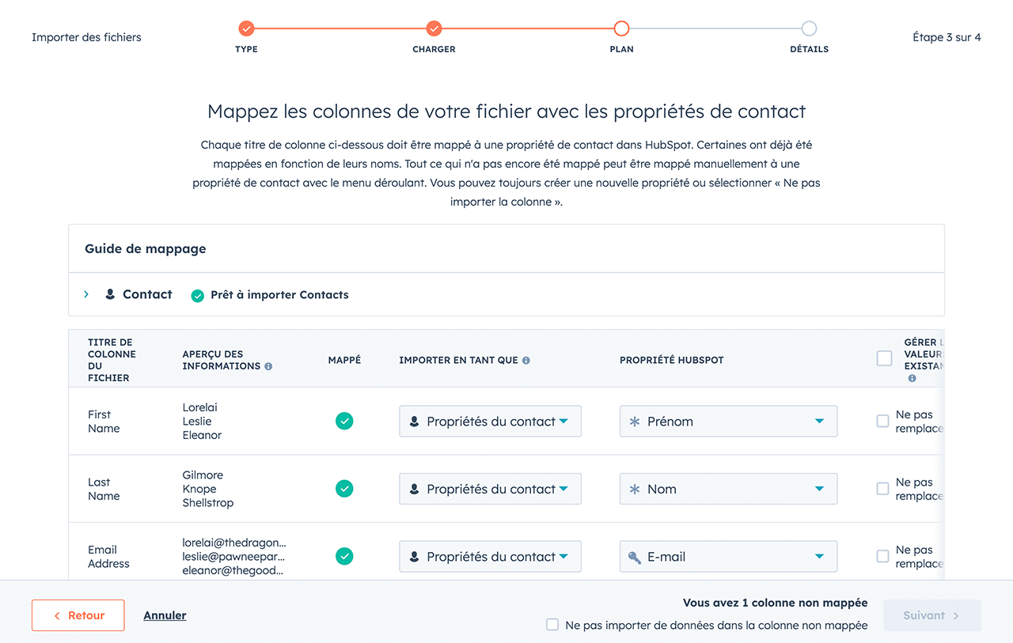Click the MAPPÉ column header
Viewport: 1013px width, 643px height.
coord(344,360)
